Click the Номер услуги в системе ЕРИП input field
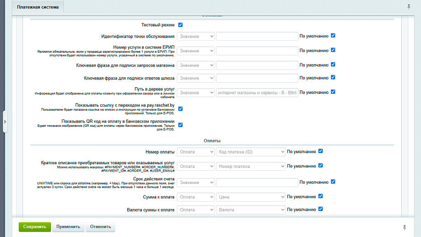The height and width of the screenshot is (237, 421). [257, 51]
